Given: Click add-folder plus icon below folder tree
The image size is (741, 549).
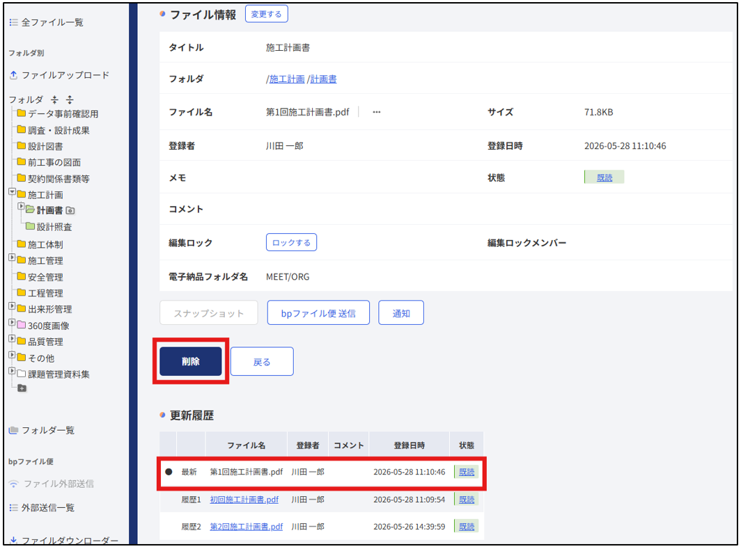Looking at the screenshot, I should click(22, 388).
